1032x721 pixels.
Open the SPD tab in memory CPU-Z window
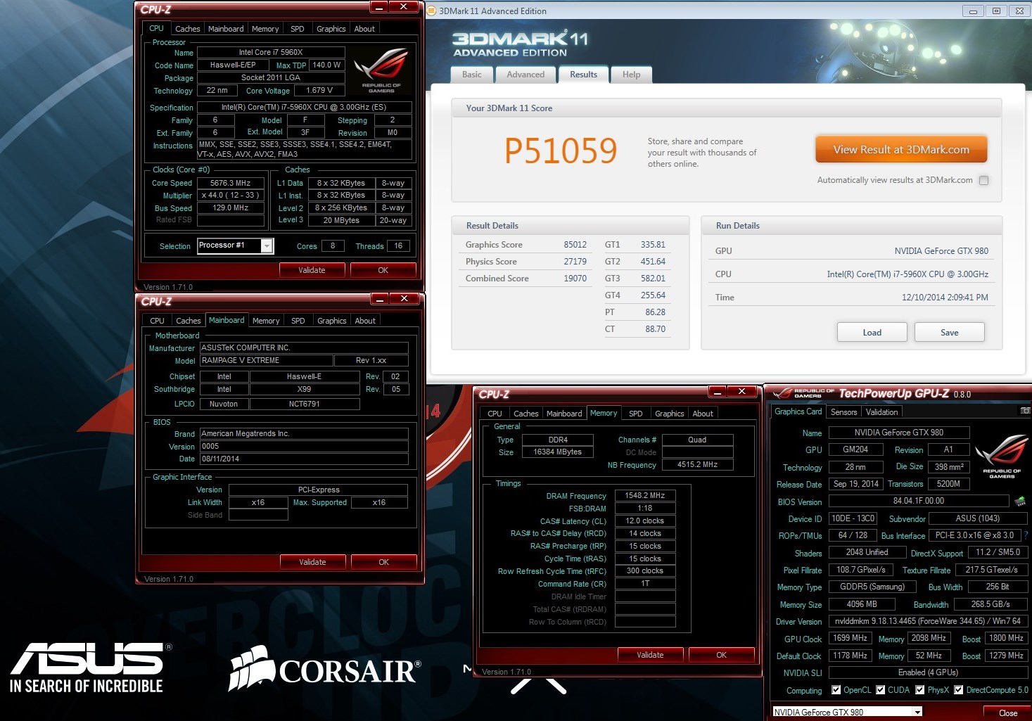pyautogui.click(x=636, y=414)
